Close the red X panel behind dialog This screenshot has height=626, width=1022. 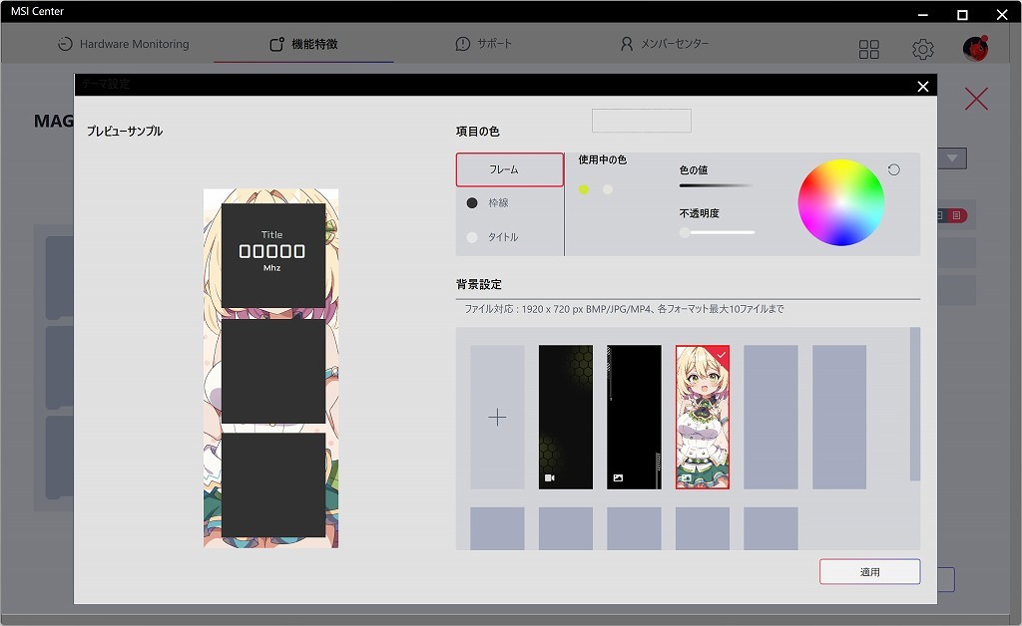pyautogui.click(x=976, y=99)
